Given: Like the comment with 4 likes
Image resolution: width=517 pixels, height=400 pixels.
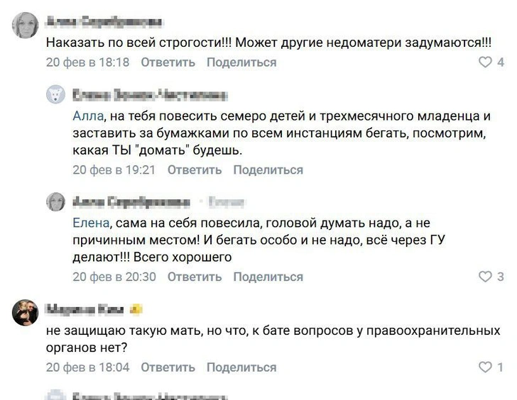Looking at the screenshot, I should pyautogui.click(x=485, y=62).
